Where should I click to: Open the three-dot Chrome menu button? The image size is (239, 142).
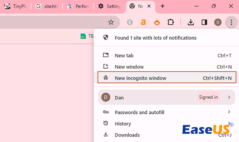point(231,22)
